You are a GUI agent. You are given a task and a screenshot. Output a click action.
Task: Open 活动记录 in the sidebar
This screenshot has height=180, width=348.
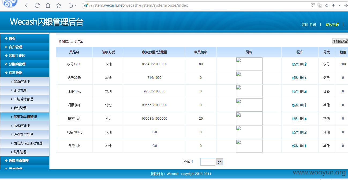[25, 108]
